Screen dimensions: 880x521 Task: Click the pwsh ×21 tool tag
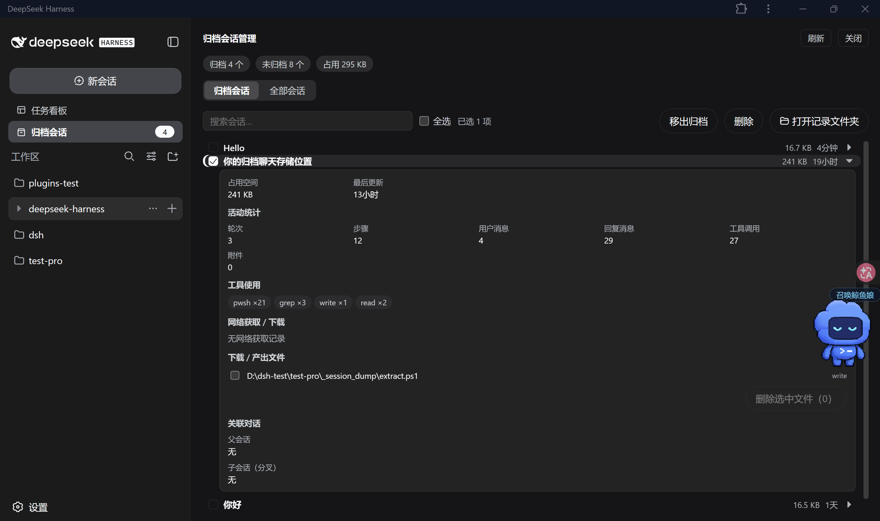coord(249,303)
